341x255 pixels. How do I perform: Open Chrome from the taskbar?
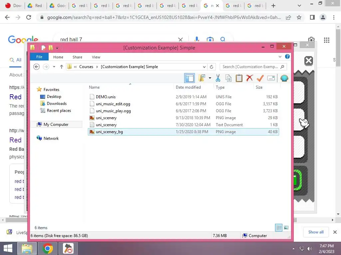click(48, 248)
